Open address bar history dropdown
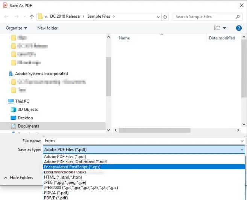Image resolution: width=247 pixels, height=200 pixels. click(x=158, y=17)
